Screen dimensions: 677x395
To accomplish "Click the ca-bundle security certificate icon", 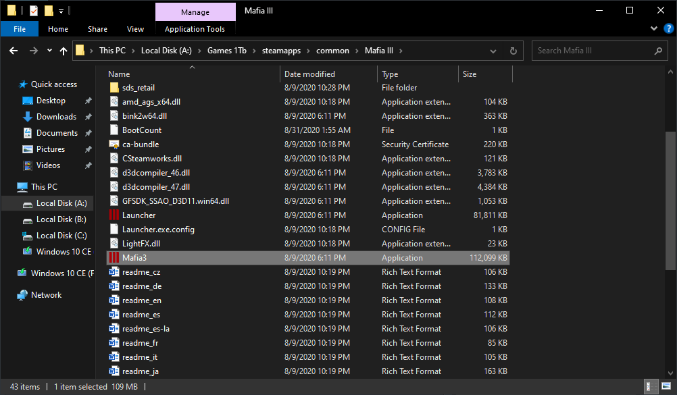I will pyautogui.click(x=114, y=144).
